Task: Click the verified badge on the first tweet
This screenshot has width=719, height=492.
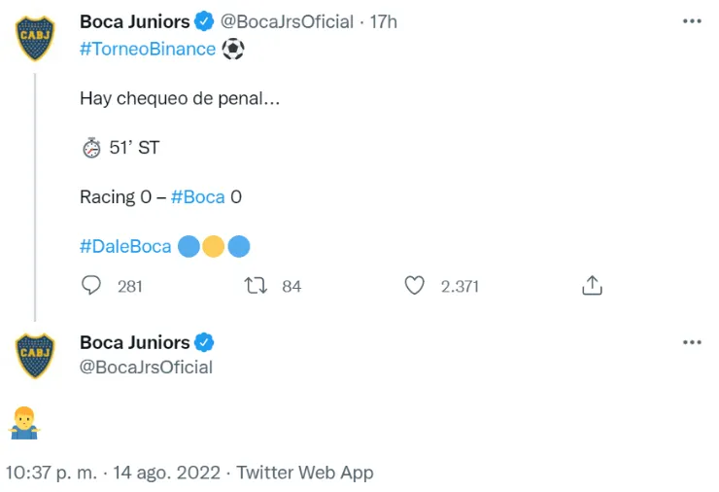Action: [x=205, y=21]
